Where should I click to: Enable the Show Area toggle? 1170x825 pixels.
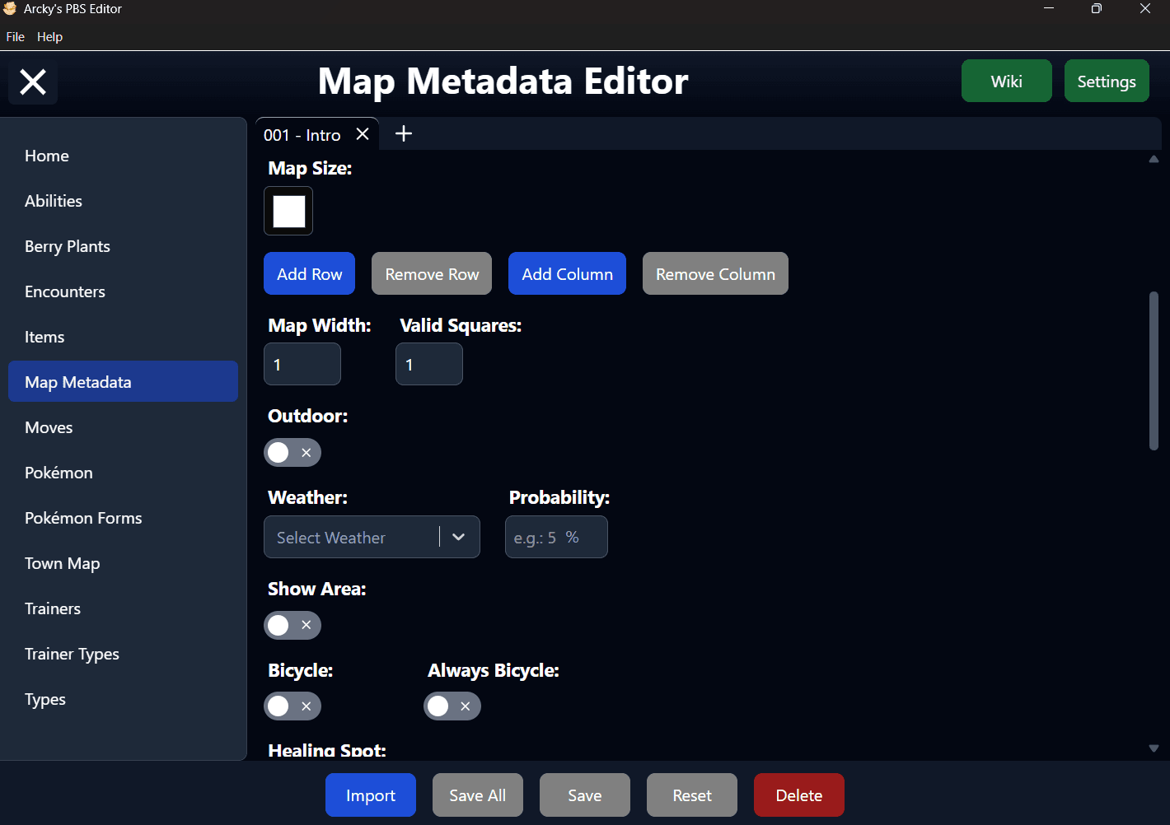click(292, 625)
